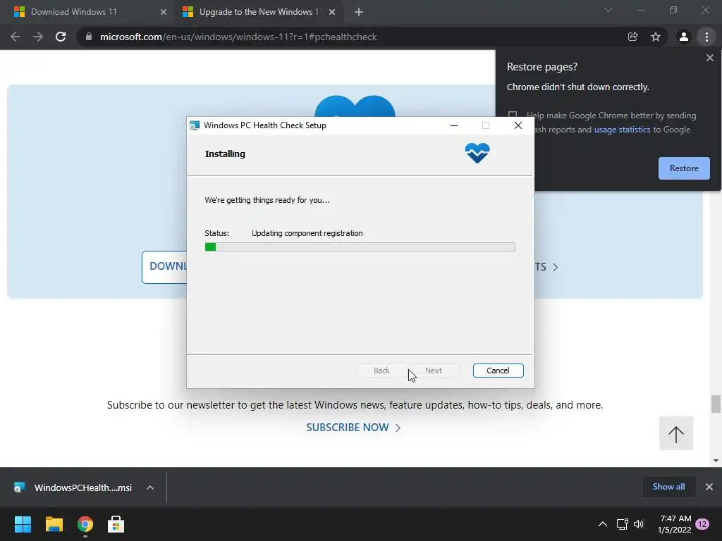Click Cancel in the Health Check Setup
Screen dimensions: 722x541
[x=498, y=371]
